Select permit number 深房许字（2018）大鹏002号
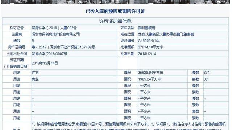The height and width of the screenshot is (130, 232). [54, 28]
